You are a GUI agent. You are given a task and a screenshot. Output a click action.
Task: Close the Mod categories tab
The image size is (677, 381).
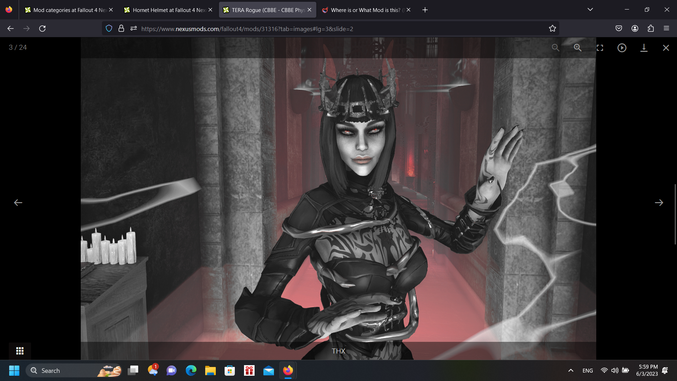[x=111, y=10]
